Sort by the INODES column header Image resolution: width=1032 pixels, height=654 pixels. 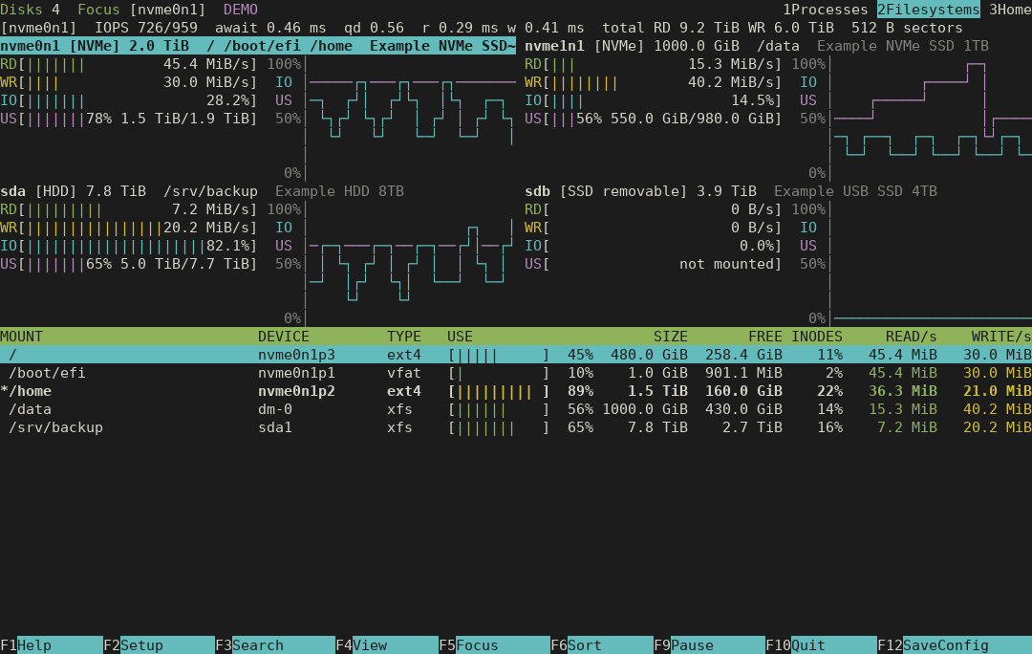[817, 337]
